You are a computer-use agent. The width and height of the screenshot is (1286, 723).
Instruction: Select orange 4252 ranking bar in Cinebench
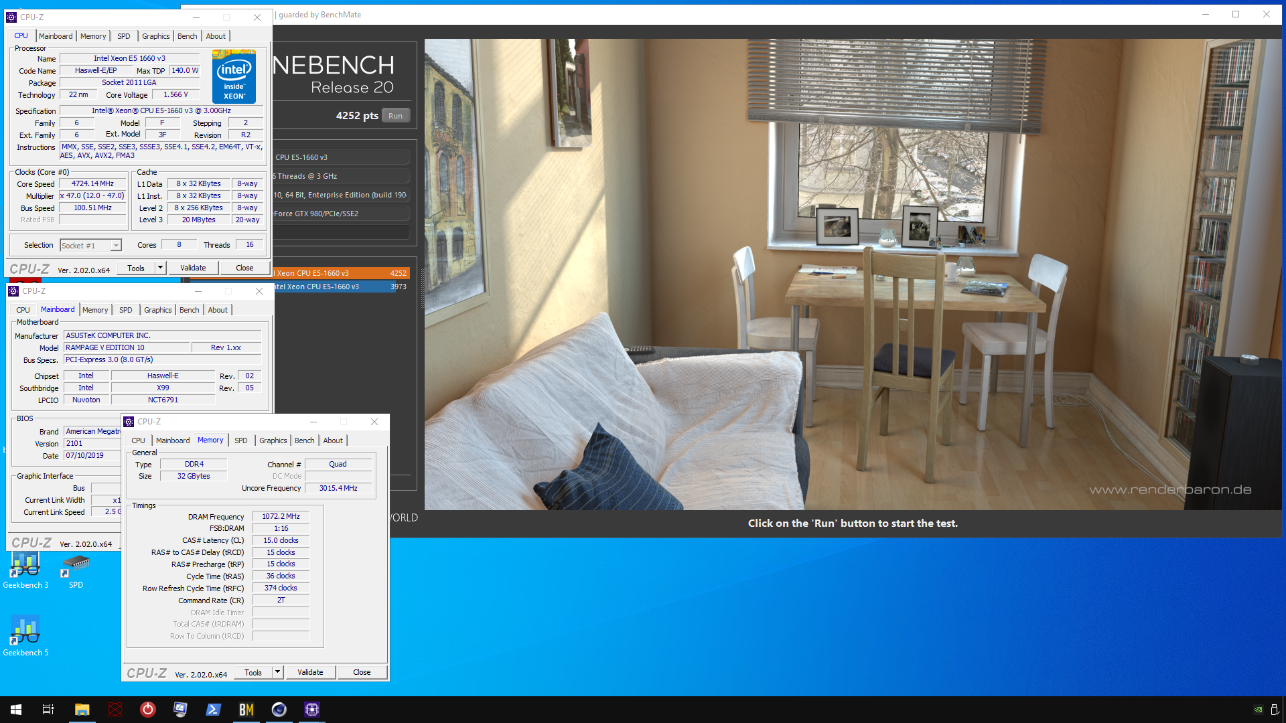(341, 273)
